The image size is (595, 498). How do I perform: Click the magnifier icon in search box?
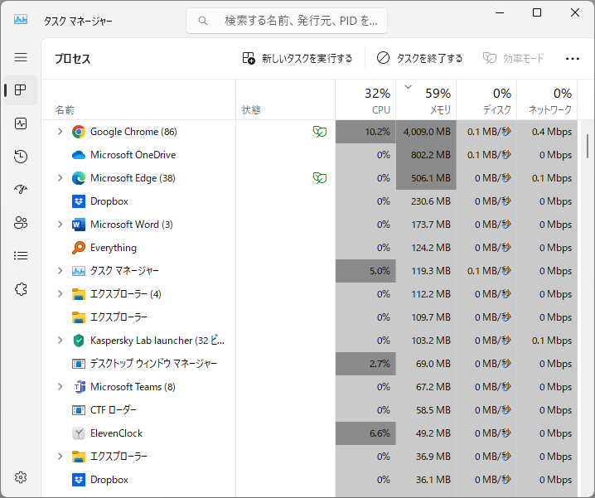coord(203,21)
